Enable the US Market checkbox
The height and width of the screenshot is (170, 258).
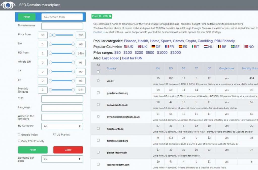54,134
